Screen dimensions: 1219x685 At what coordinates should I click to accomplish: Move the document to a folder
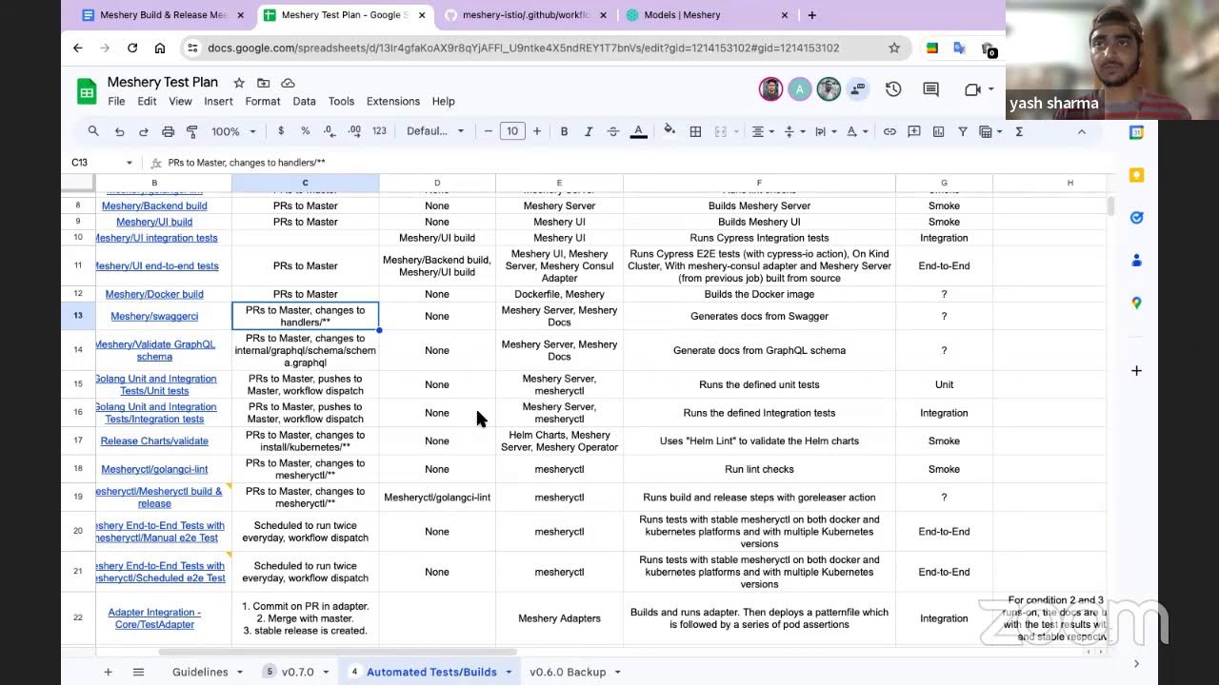click(x=263, y=83)
